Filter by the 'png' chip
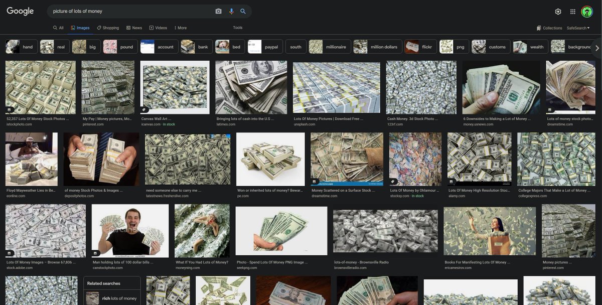The width and height of the screenshot is (602, 305). coord(454,47)
